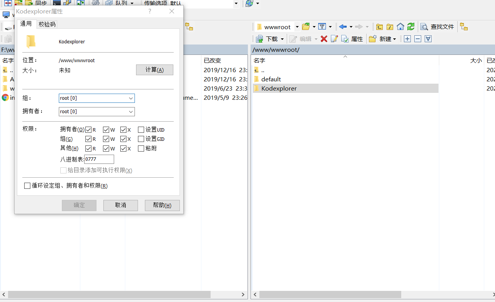Click remote path /www/wwwroot/ bar
This screenshot has height=302, width=495.
(373, 50)
